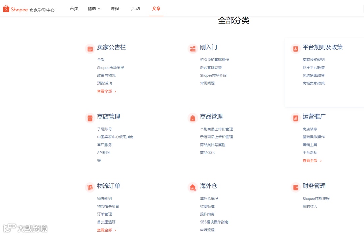Open the 物流订单 category icon
The height and width of the screenshot is (235, 364).
tap(90, 187)
